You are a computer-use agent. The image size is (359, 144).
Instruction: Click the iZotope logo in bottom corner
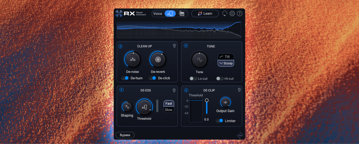tap(240, 135)
